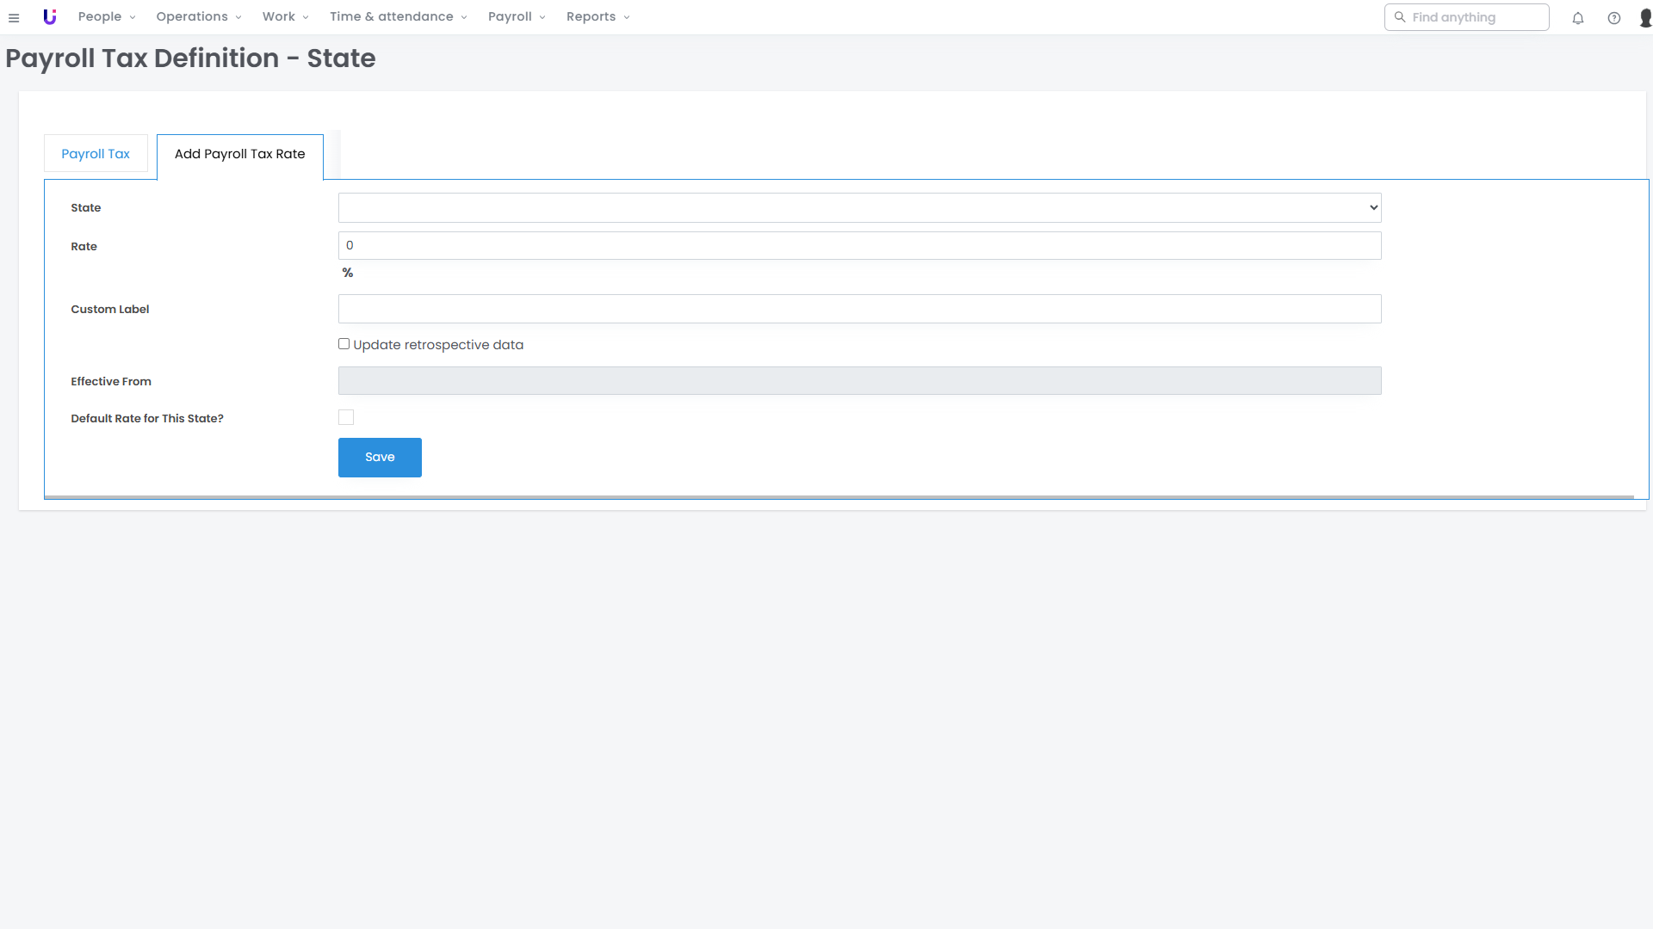Click the Save button
1653x929 pixels.
pos(380,457)
